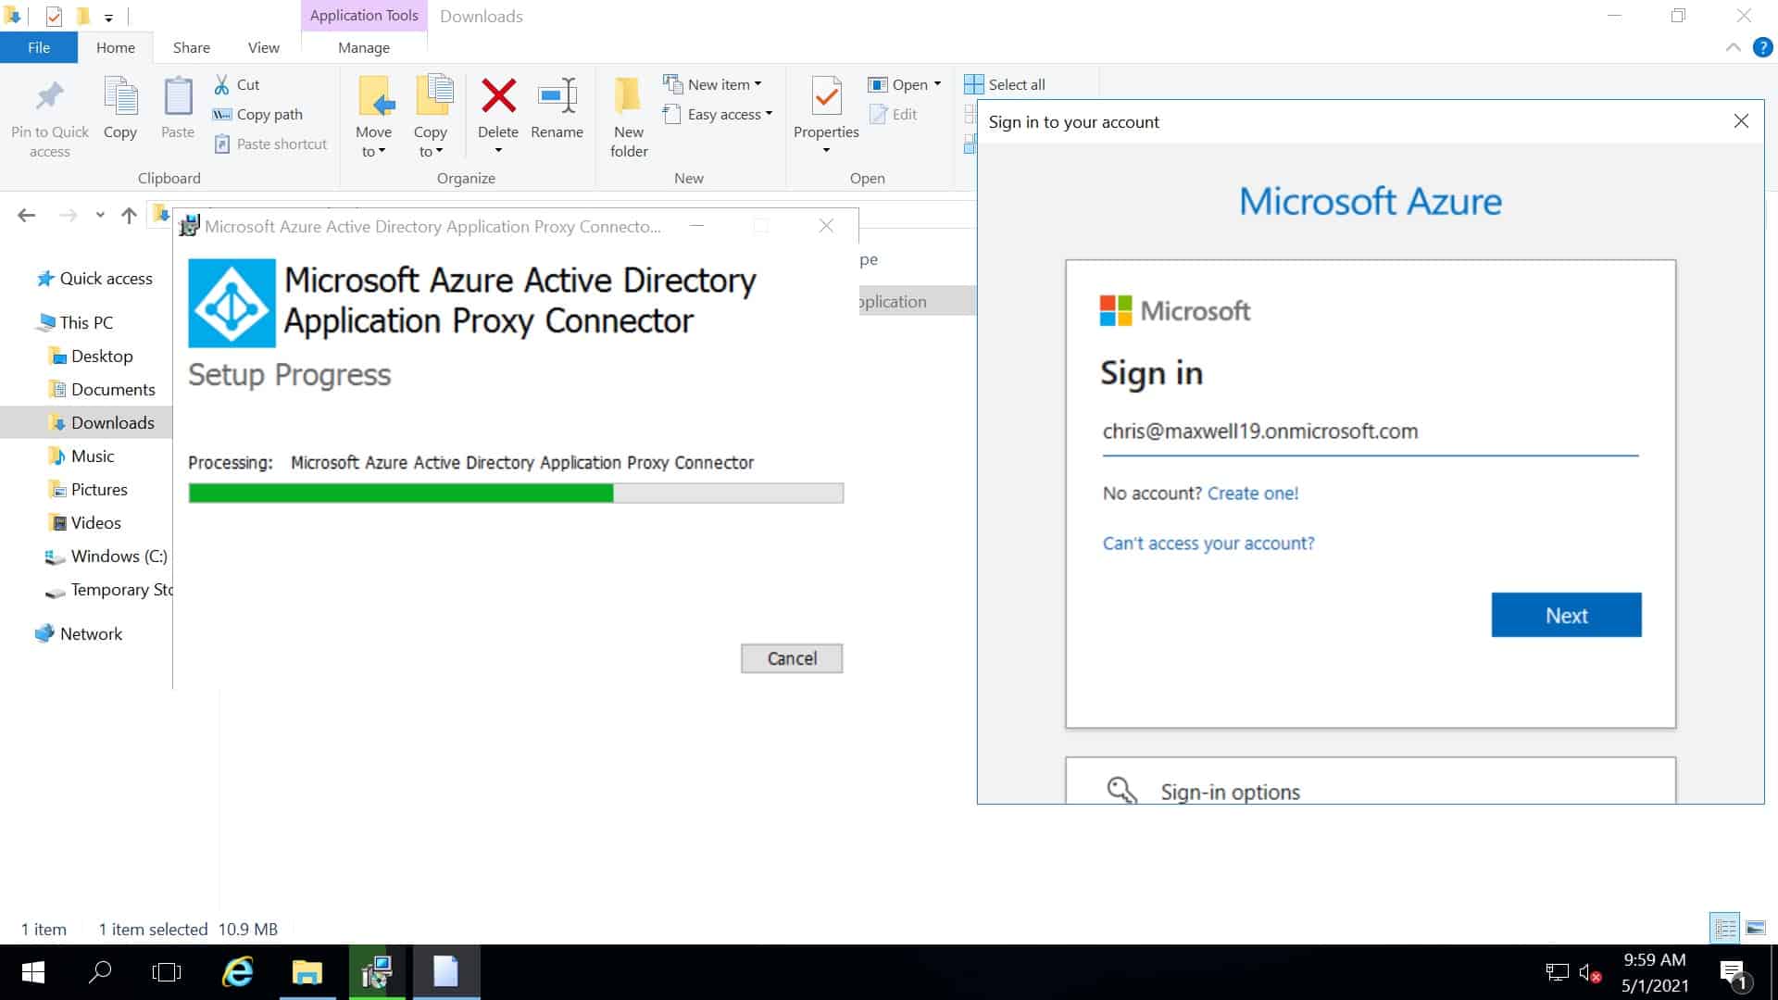
Task: Select Network in navigation pane
Action: click(79, 634)
